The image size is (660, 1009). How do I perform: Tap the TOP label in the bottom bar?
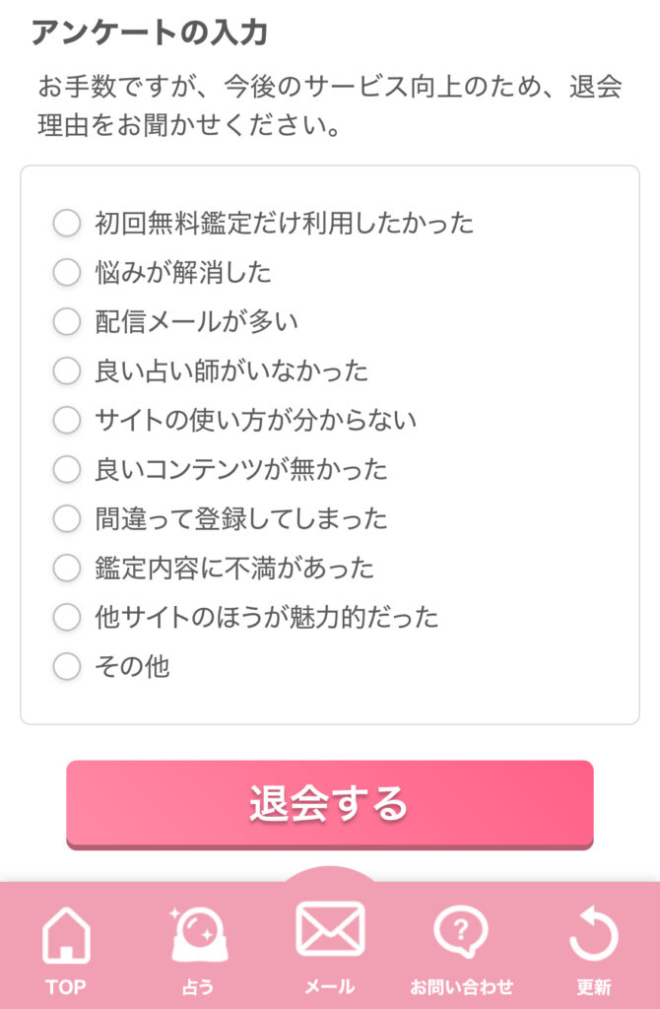click(66, 986)
